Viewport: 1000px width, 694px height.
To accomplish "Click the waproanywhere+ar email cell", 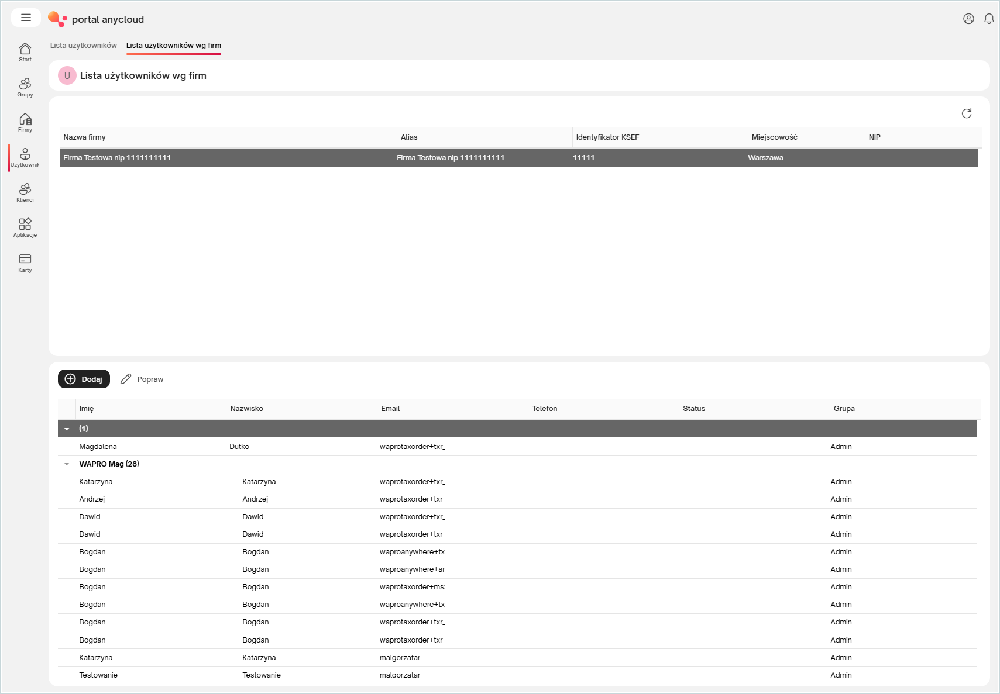I will [x=413, y=569].
